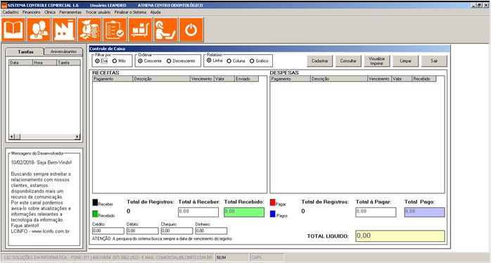Select the Dia filter radio button
Image resolution: width=491 pixels, height=263 pixels.
click(x=97, y=61)
